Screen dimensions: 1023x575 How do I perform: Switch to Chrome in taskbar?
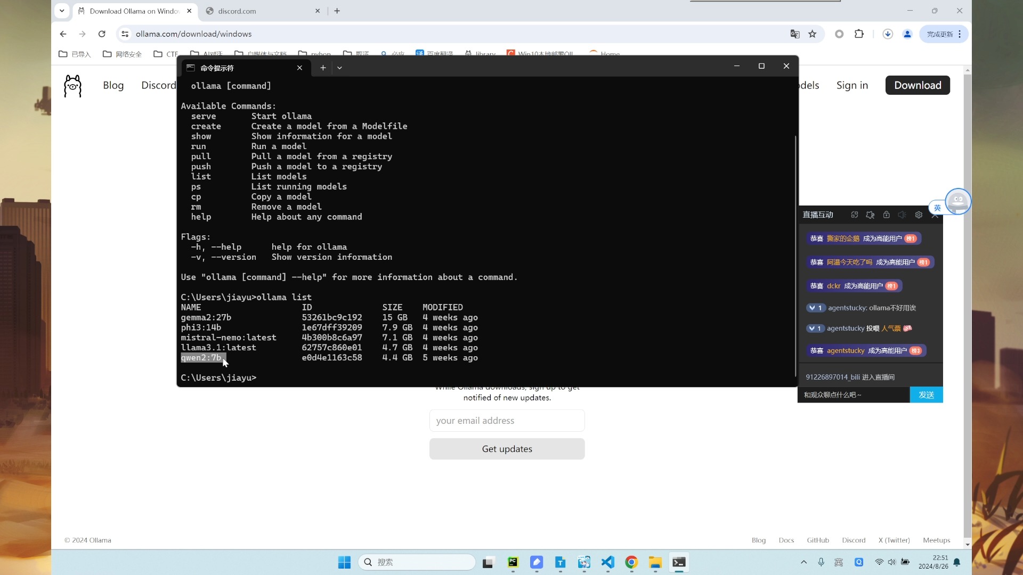tap(631, 562)
